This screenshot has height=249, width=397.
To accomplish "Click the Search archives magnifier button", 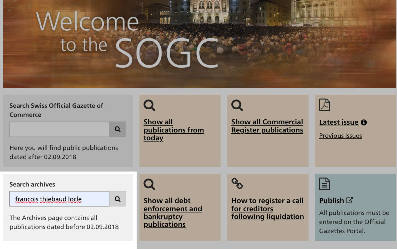I will point(118,199).
